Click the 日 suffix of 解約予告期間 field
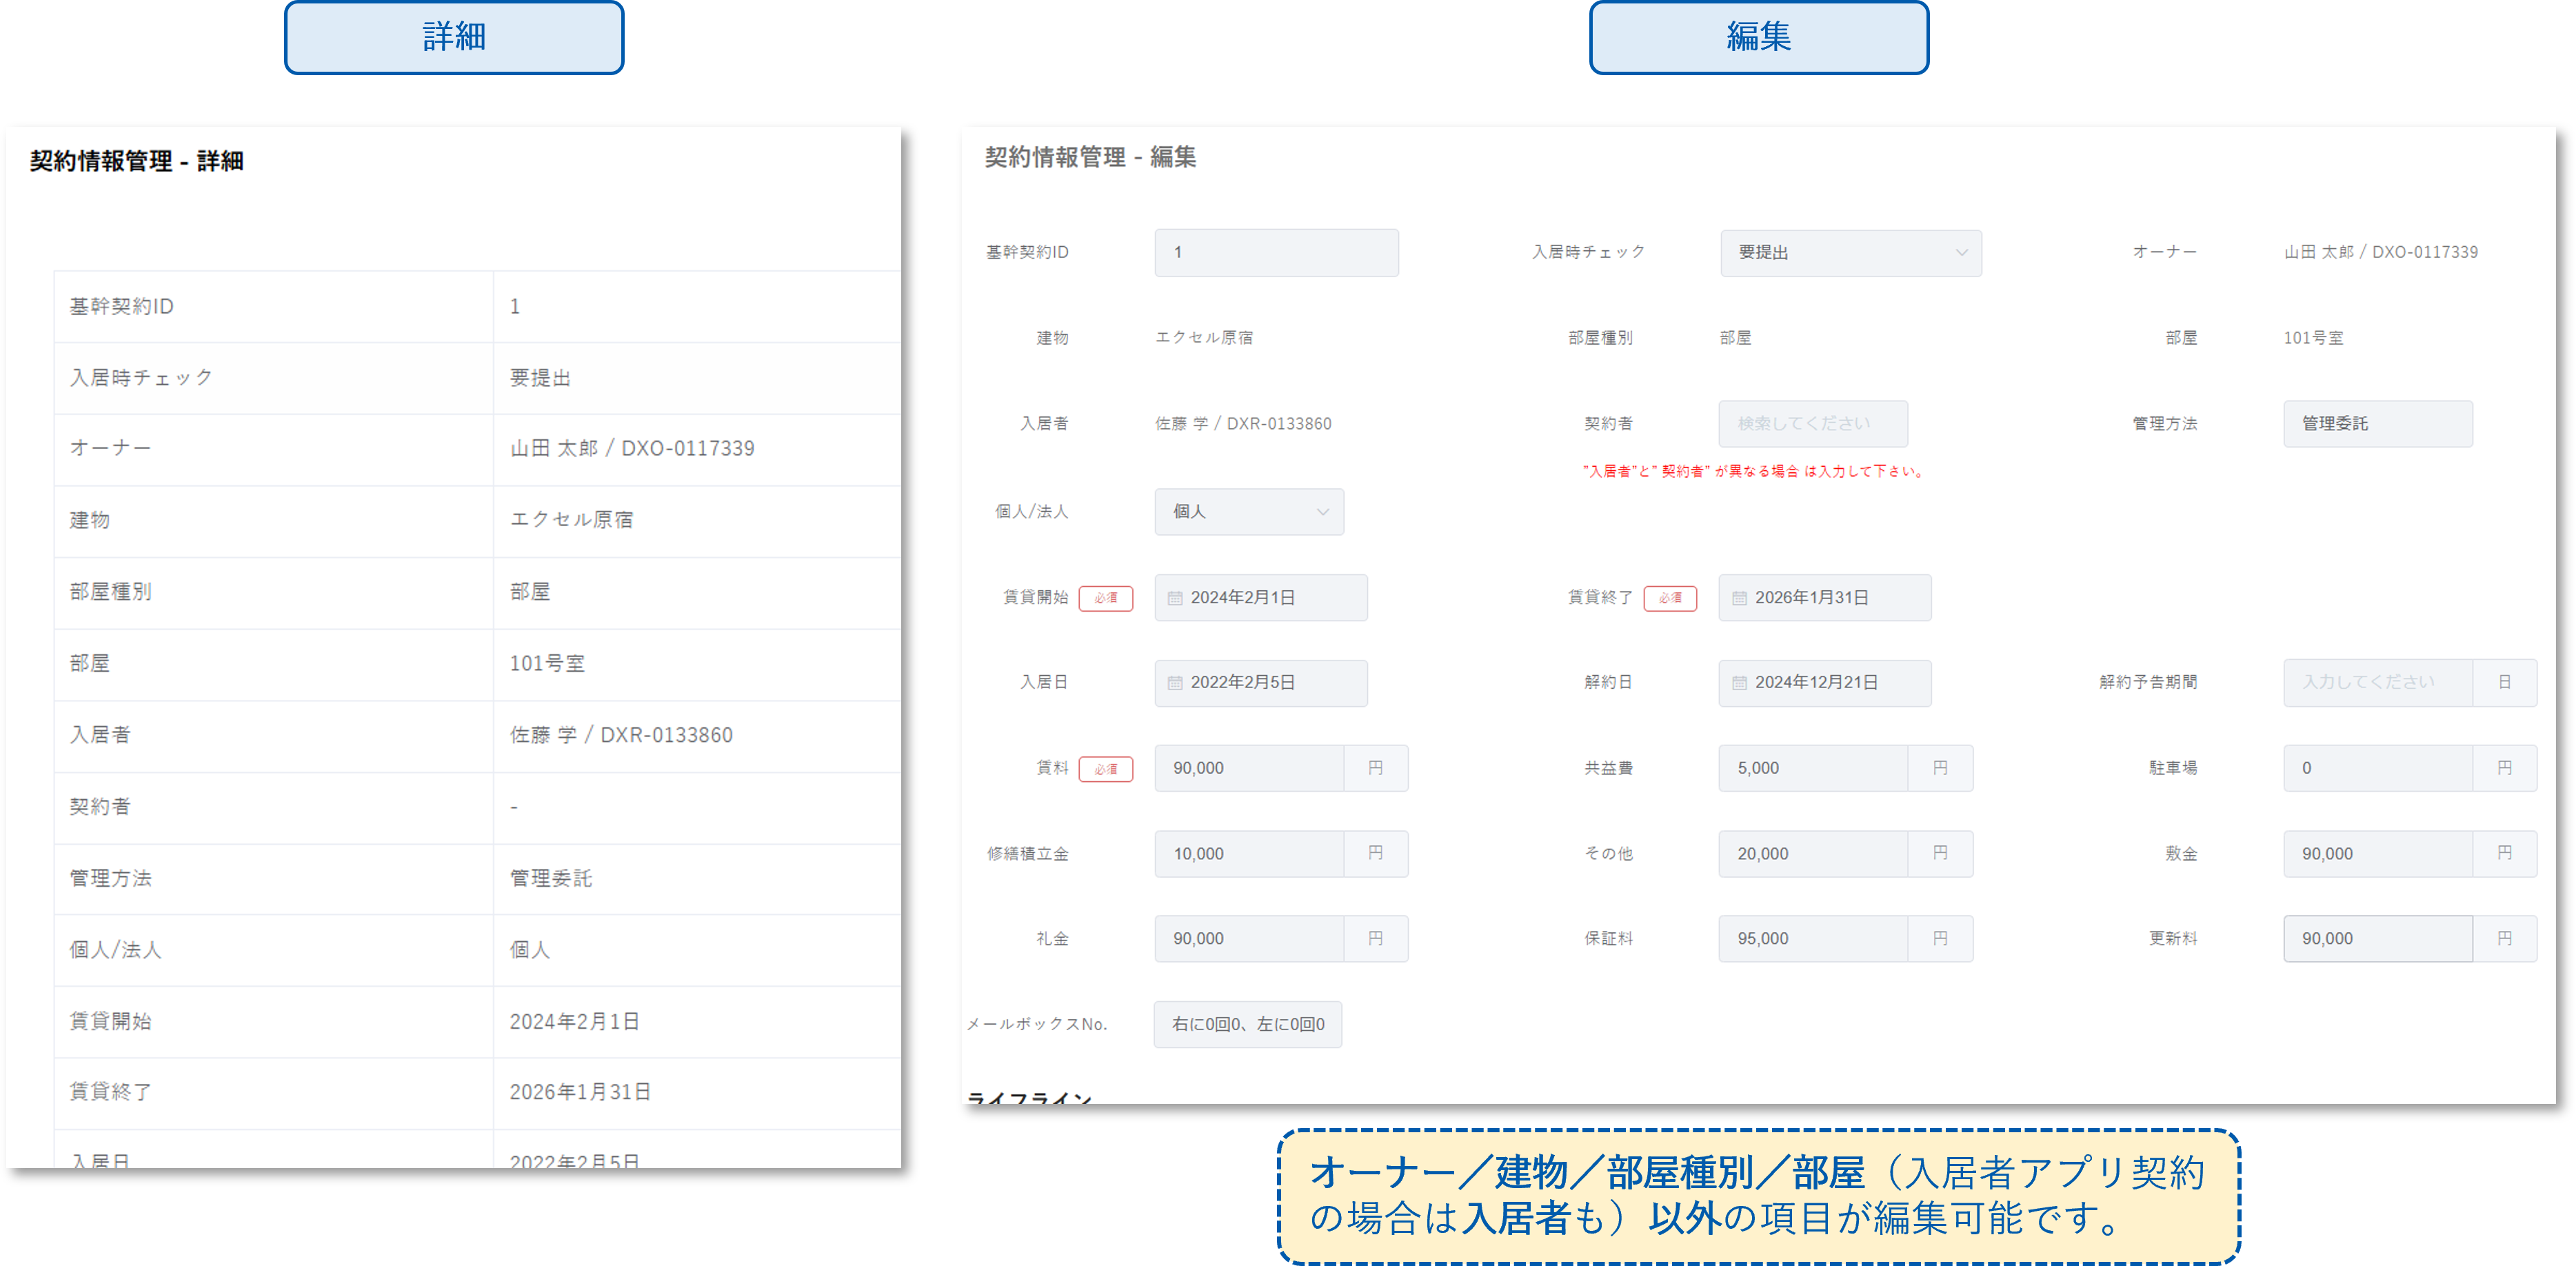Screen dimensions: 2576x1266 coord(2504,682)
